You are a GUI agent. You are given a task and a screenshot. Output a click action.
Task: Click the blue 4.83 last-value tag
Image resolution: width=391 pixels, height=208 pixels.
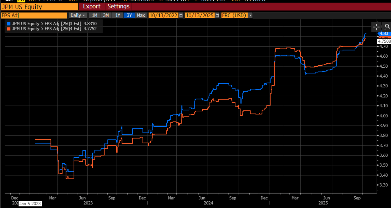click(x=384, y=34)
